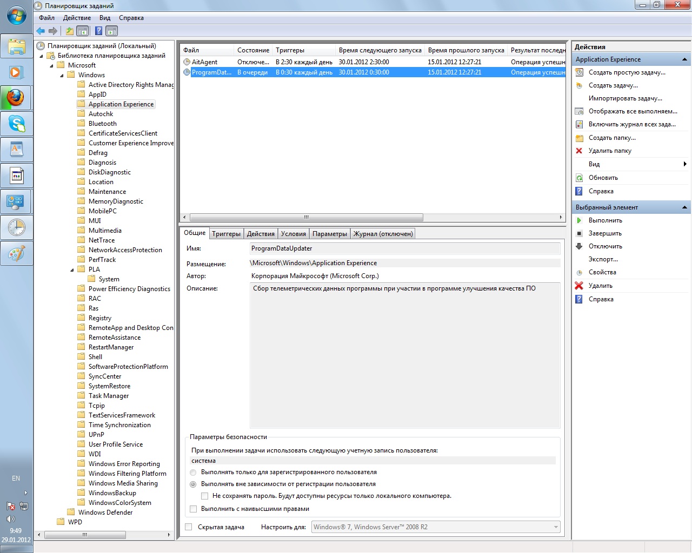Collapse the PLA tree node
The height and width of the screenshot is (553, 692).
pos(72,270)
